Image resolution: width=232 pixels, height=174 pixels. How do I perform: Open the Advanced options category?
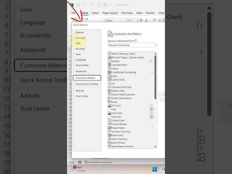coord(81,71)
